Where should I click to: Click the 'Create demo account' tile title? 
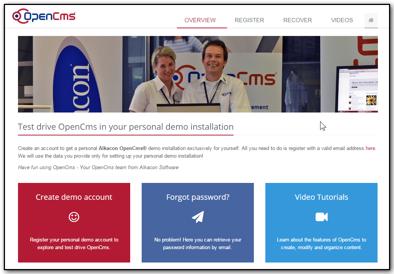(x=74, y=197)
